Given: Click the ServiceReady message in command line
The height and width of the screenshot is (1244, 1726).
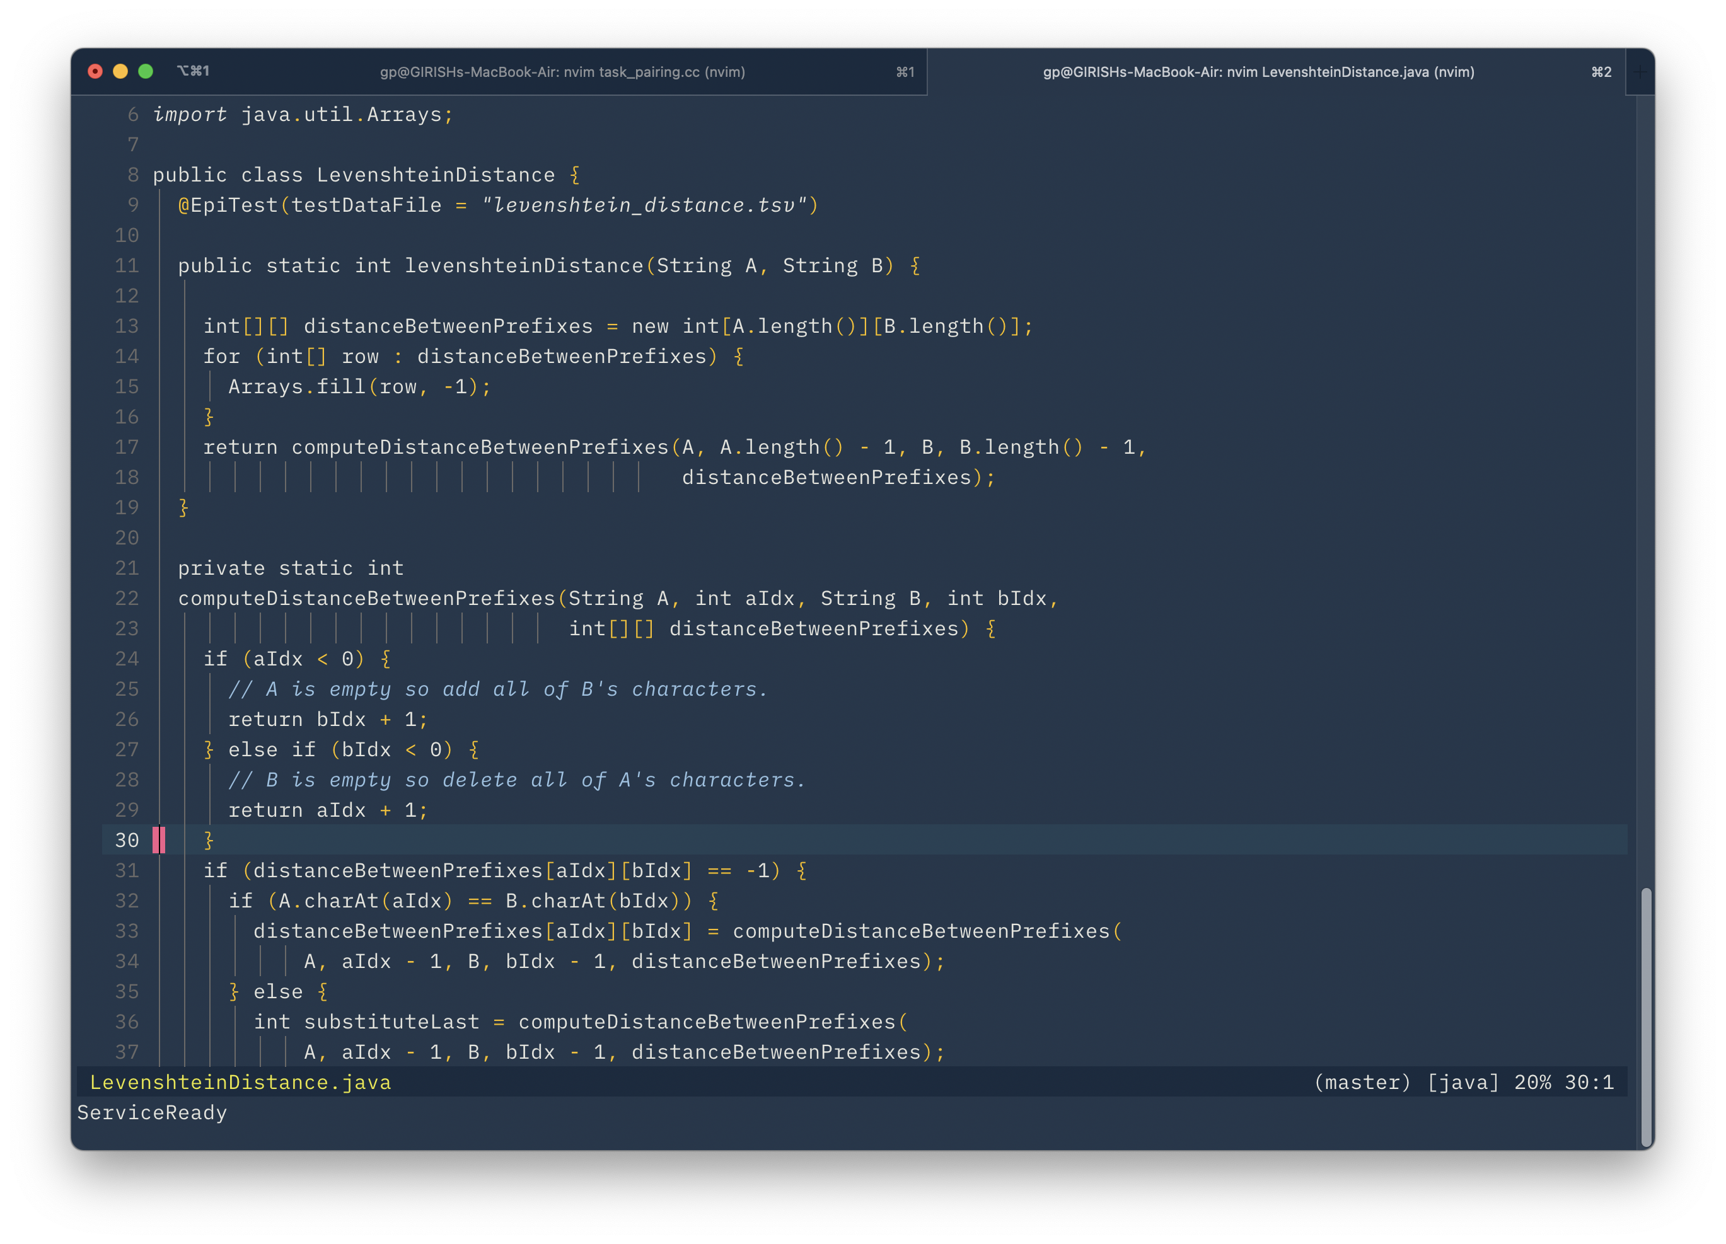Looking at the screenshot, I should click(x=152, y=1112).
